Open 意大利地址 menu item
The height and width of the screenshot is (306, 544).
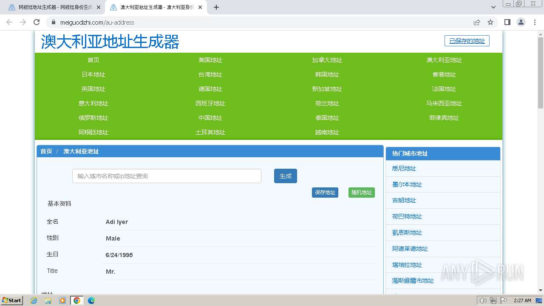pos(93,103)
